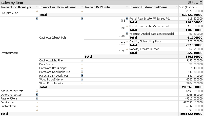The width and height of the screenshot is (204, 116).
Task: Send table to Excel via XL icon
Action: pos(193,3)
